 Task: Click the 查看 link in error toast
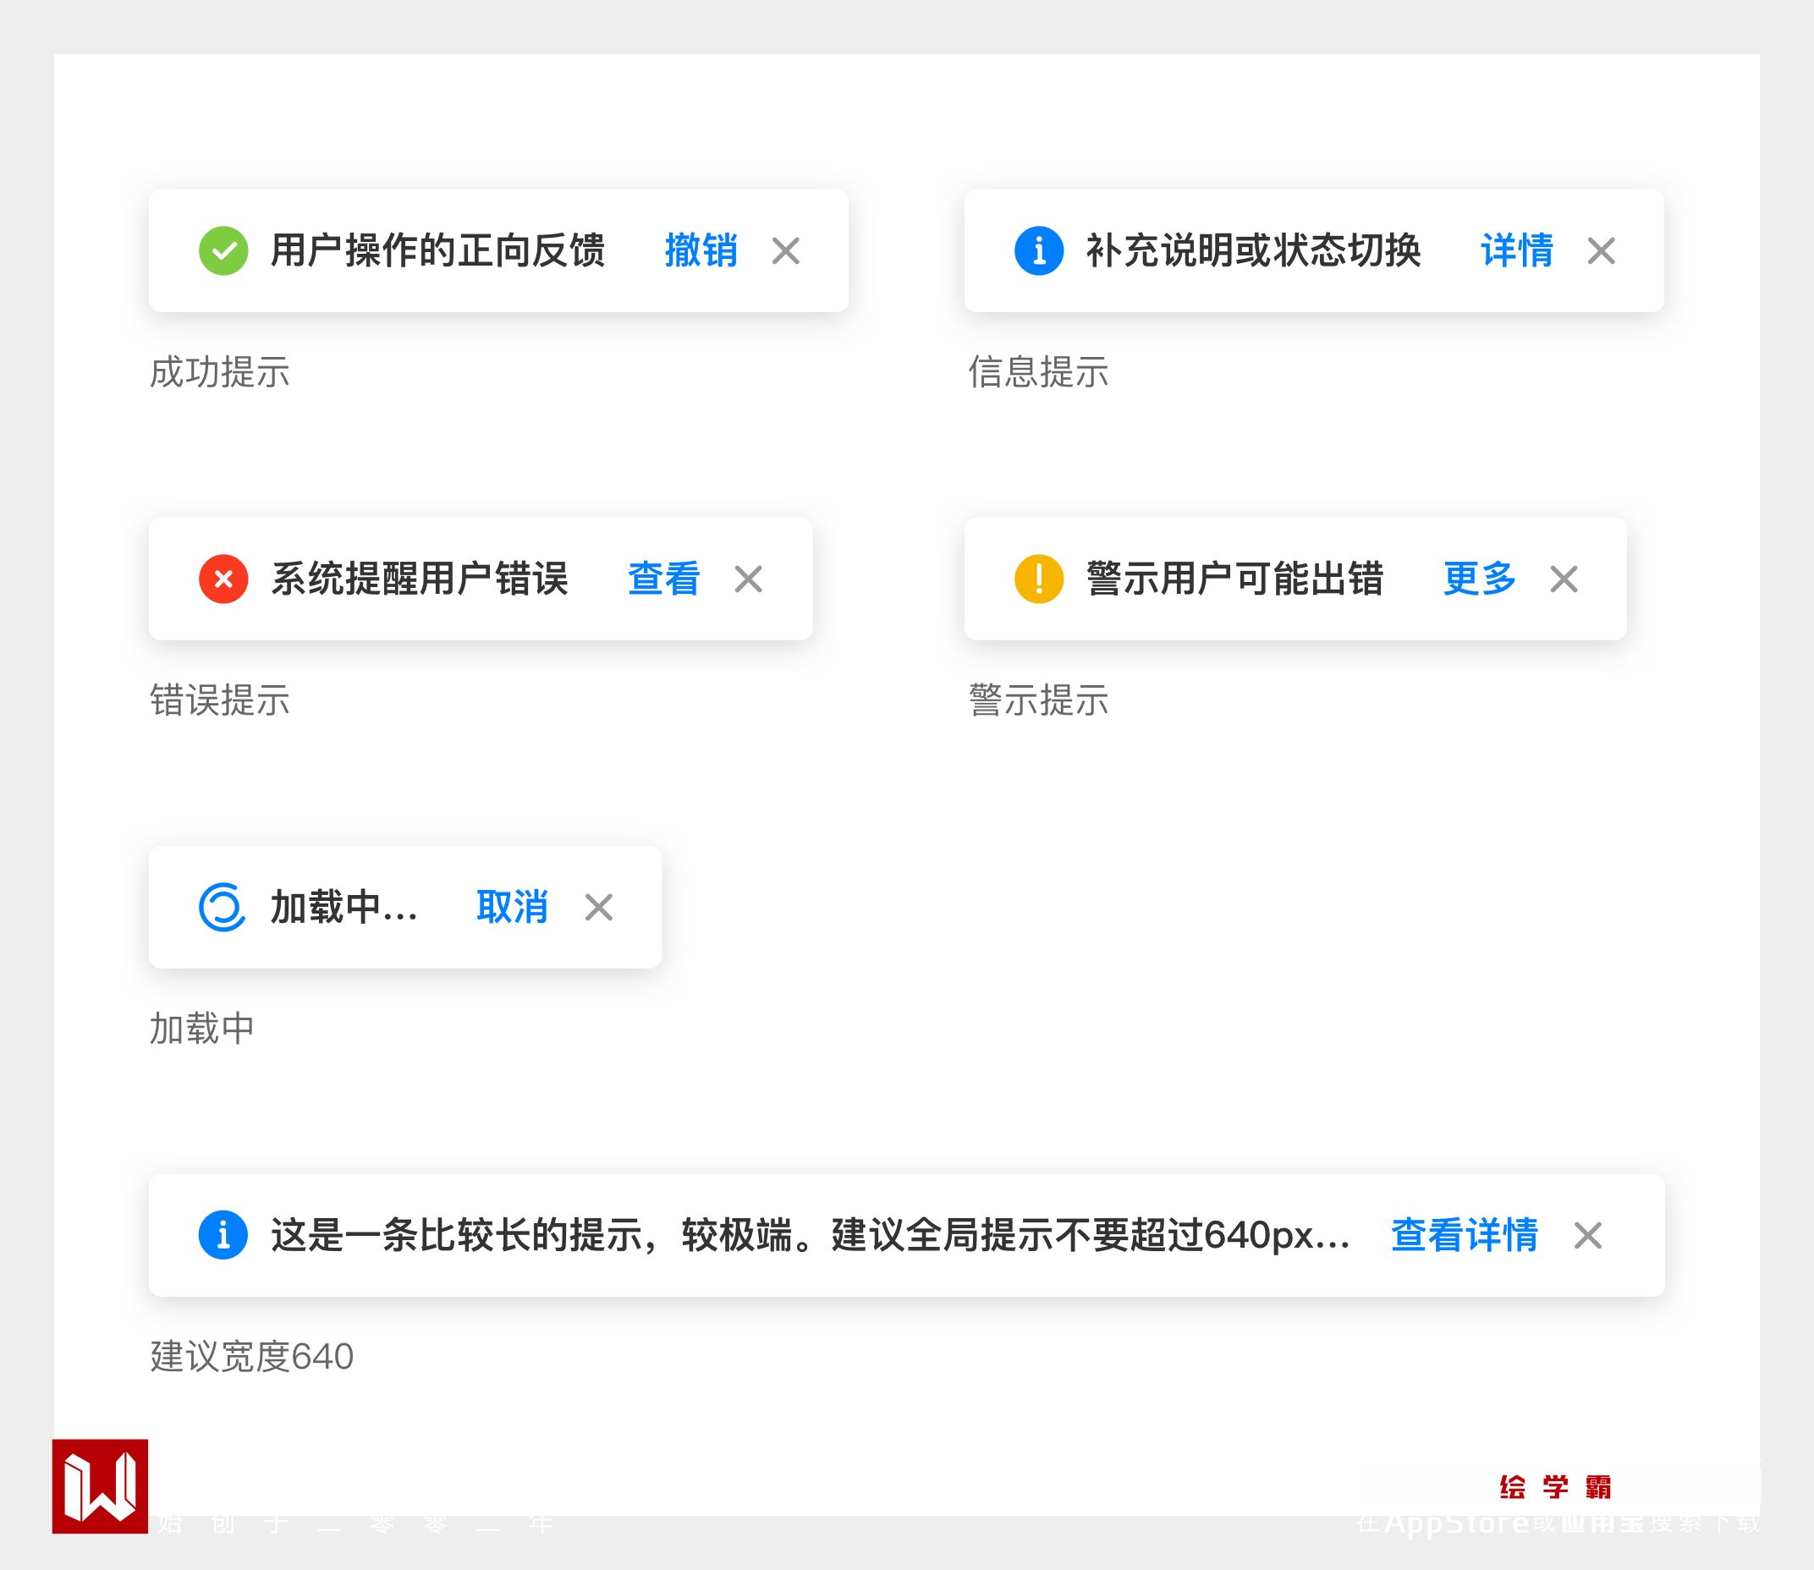pos(663,579)
